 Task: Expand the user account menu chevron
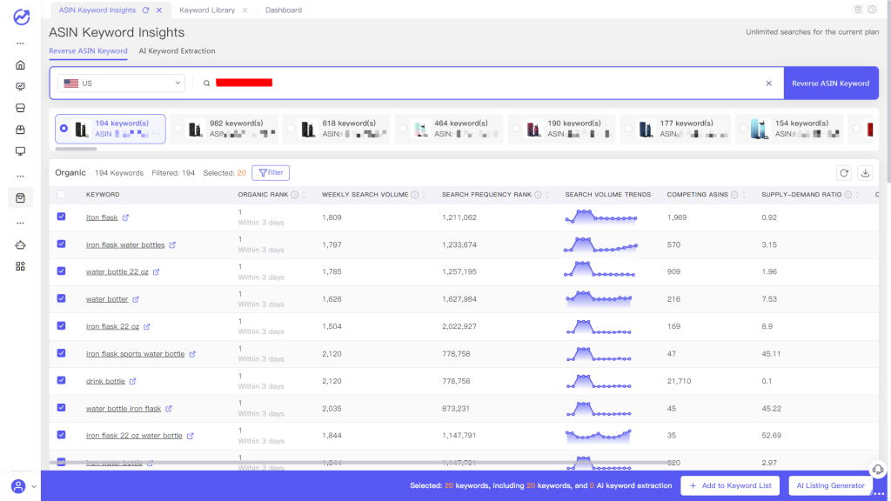coord(34,487)
